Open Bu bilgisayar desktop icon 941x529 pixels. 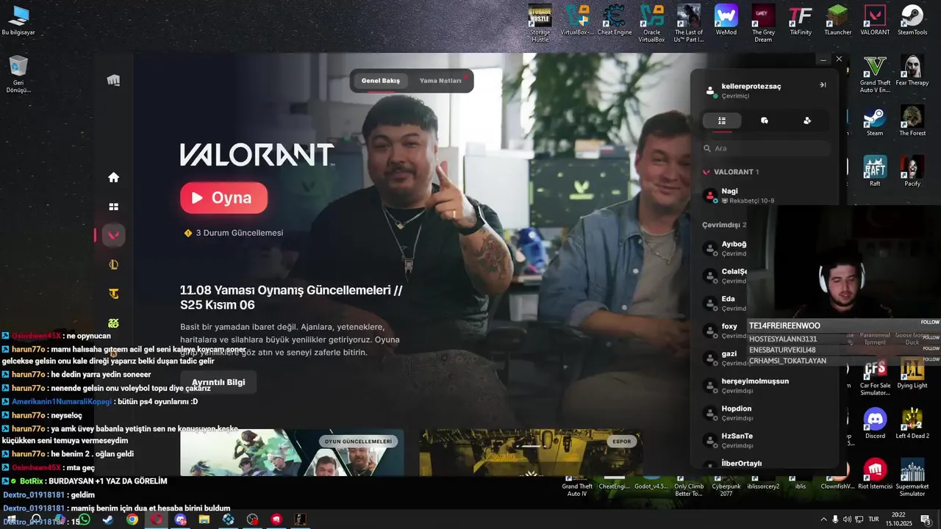[18, 21]
